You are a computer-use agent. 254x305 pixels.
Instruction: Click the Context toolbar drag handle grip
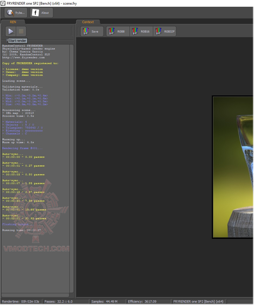click(78, 31)
